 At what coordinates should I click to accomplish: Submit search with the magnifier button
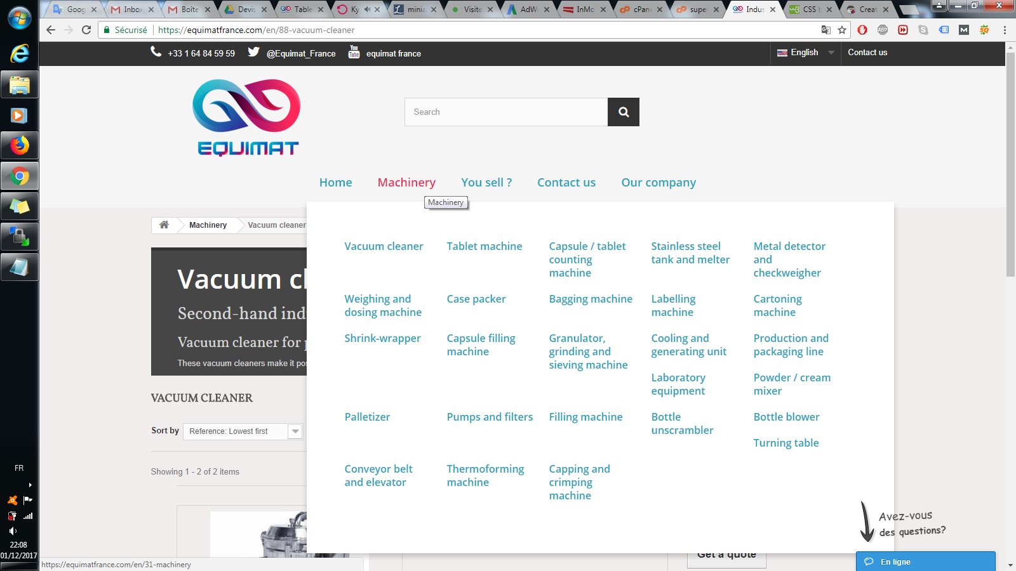click(x=624, y=112)
